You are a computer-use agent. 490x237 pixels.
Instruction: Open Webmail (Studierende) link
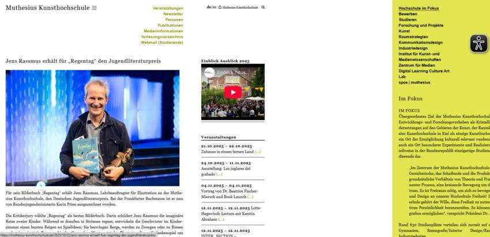click(x=162, y=42)
